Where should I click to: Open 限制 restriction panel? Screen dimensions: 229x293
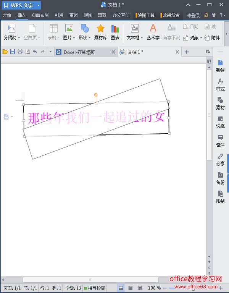pyautogui.click(x=220, y=197)
